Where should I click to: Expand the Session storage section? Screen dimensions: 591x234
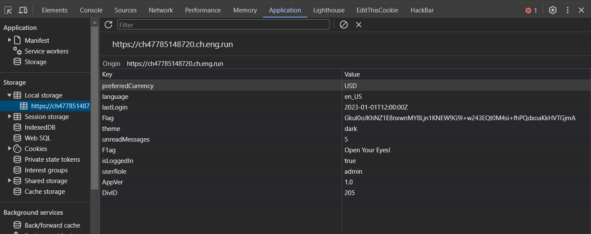pyautogui.click(x=10, y=117)
